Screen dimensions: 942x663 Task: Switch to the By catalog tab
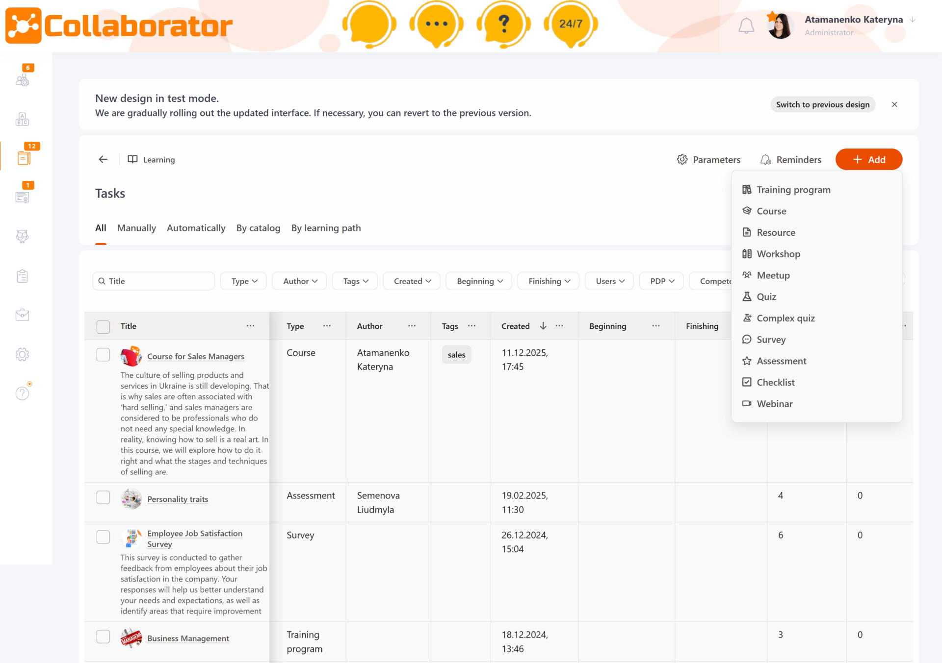pos(258,228)
